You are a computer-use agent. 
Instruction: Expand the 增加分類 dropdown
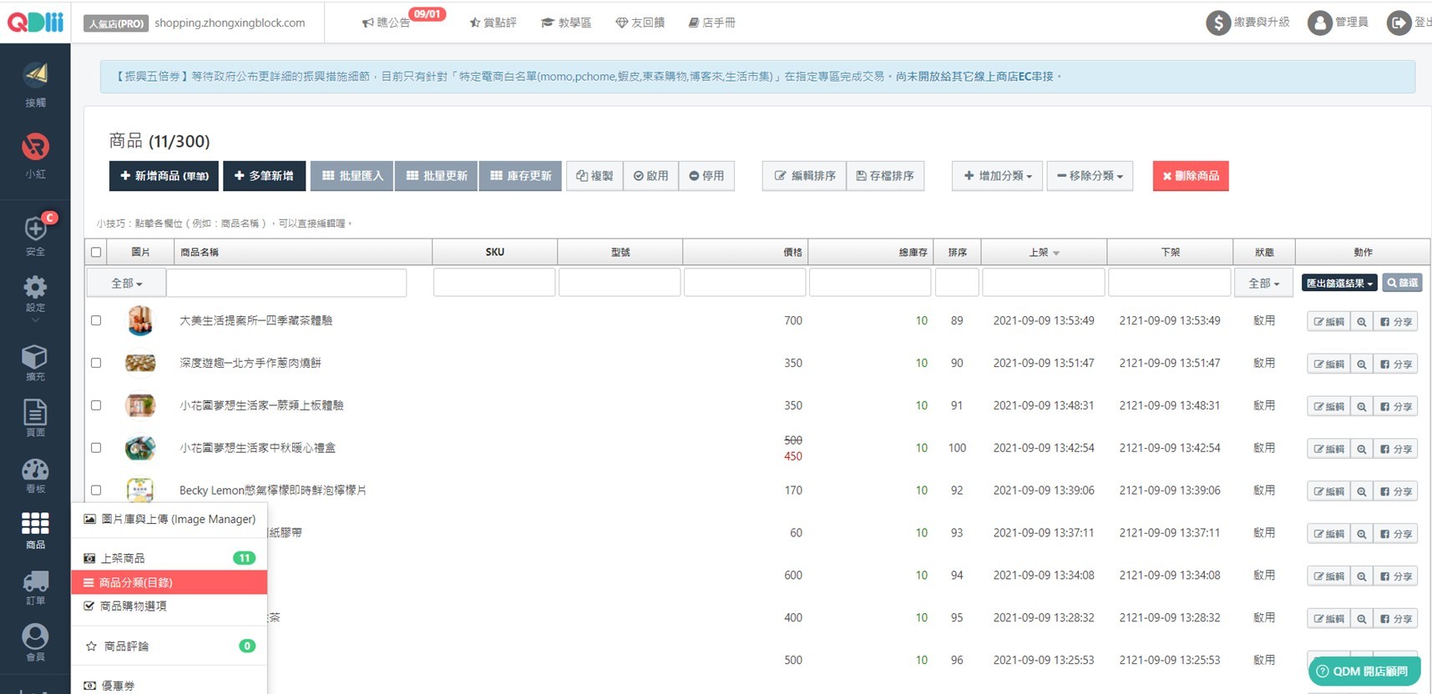click(997, 176)
